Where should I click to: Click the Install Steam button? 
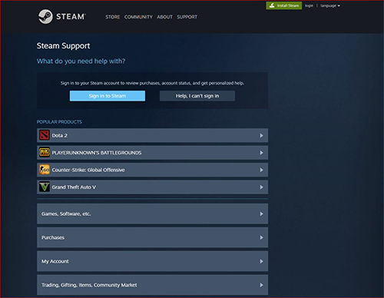(x=284, y=5)
